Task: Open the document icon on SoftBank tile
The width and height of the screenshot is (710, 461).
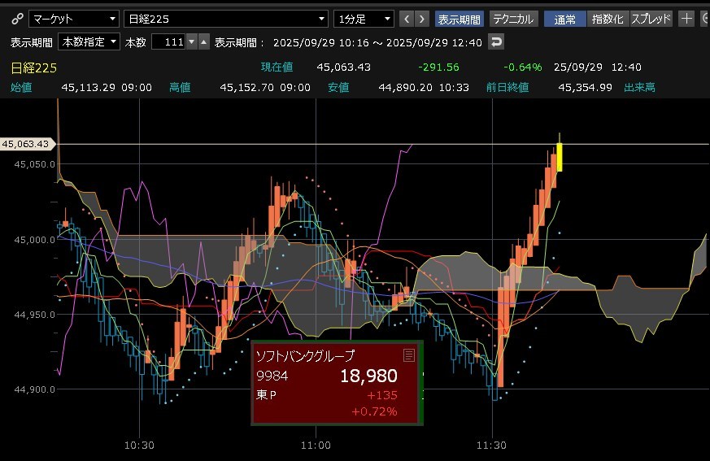Action: pyautogui.click(x=409, y=355)
